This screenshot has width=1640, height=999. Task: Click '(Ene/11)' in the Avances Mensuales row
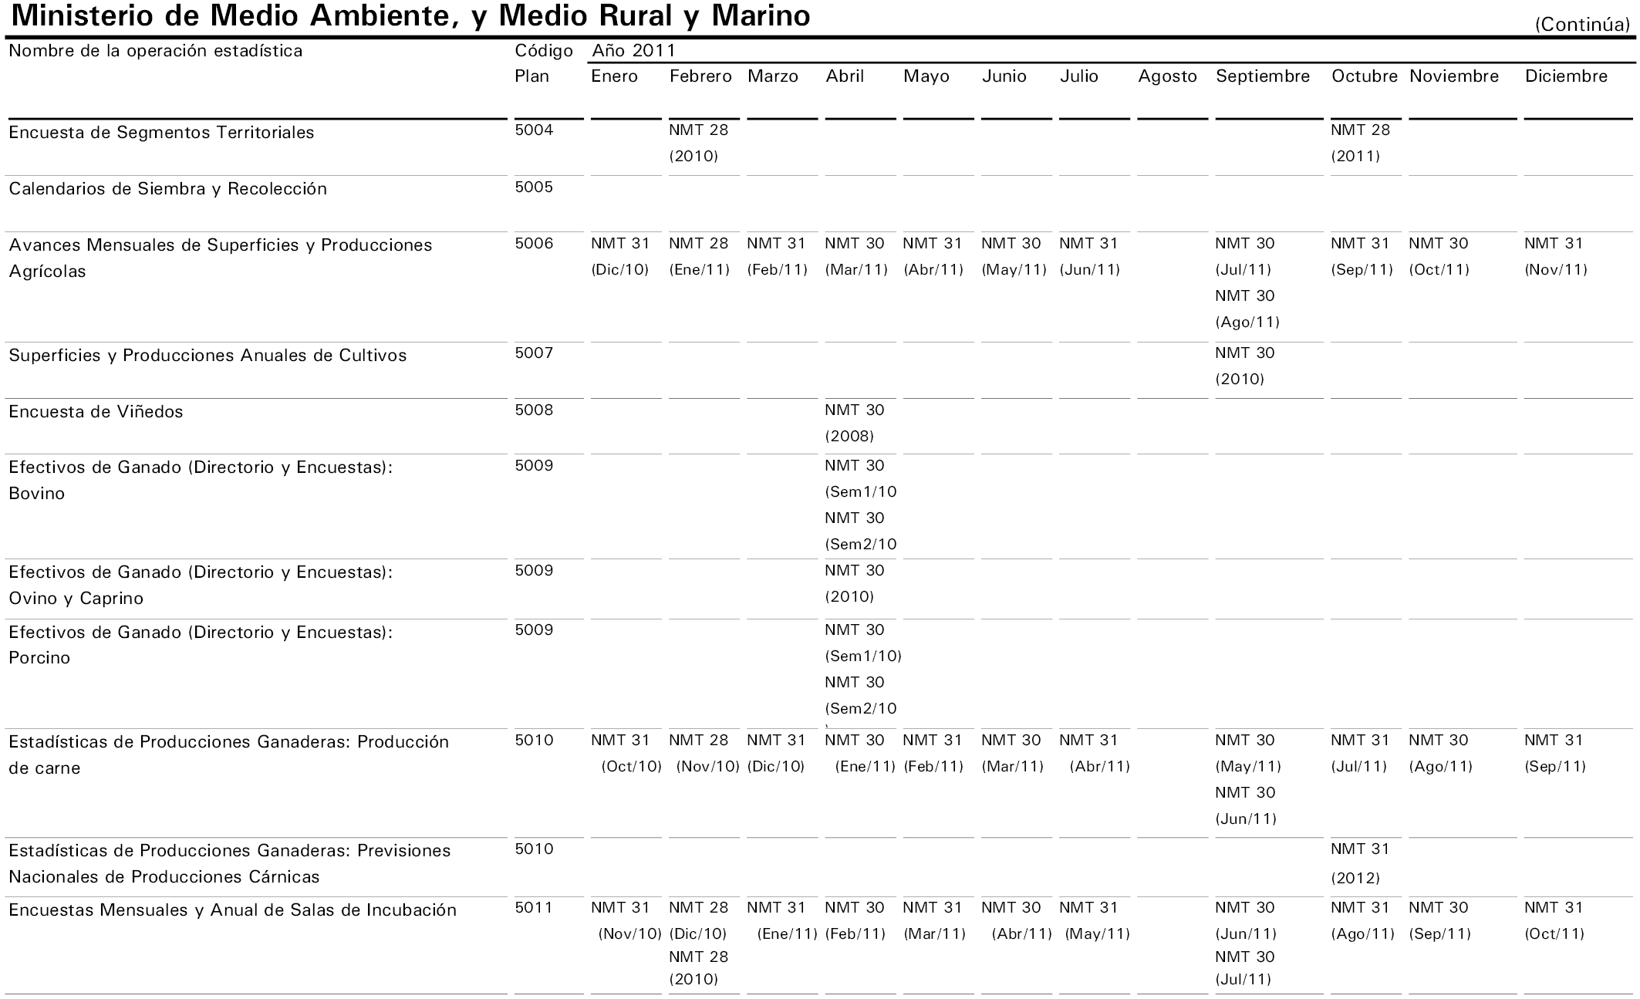[700, 270]
